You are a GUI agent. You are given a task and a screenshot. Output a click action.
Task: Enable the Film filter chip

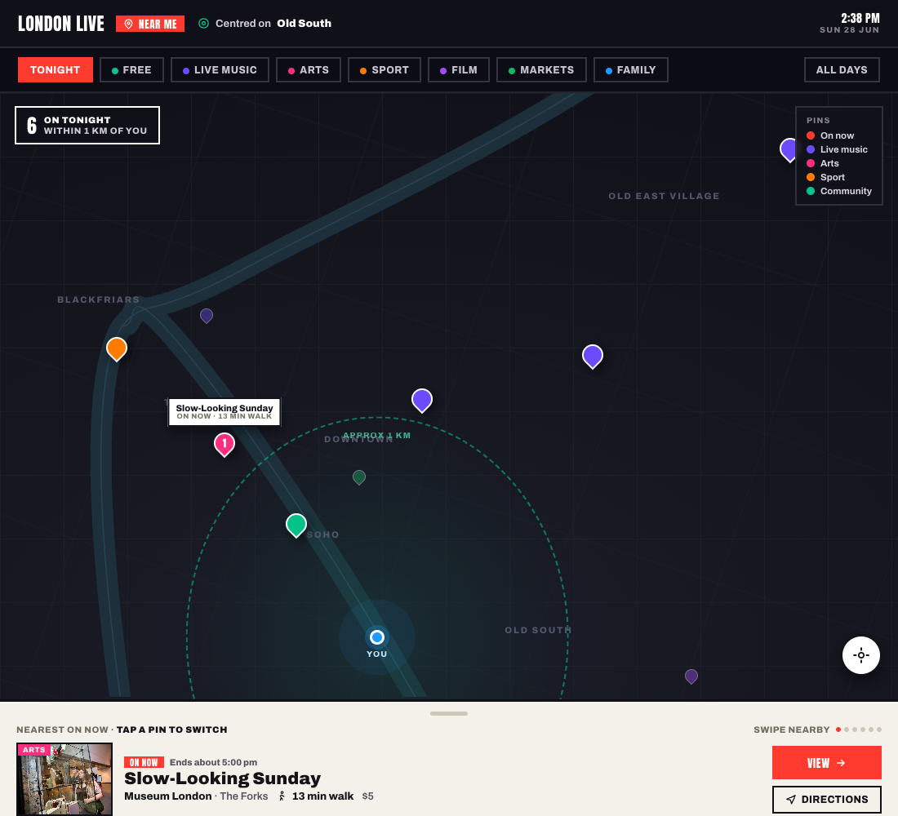[459, 70]
